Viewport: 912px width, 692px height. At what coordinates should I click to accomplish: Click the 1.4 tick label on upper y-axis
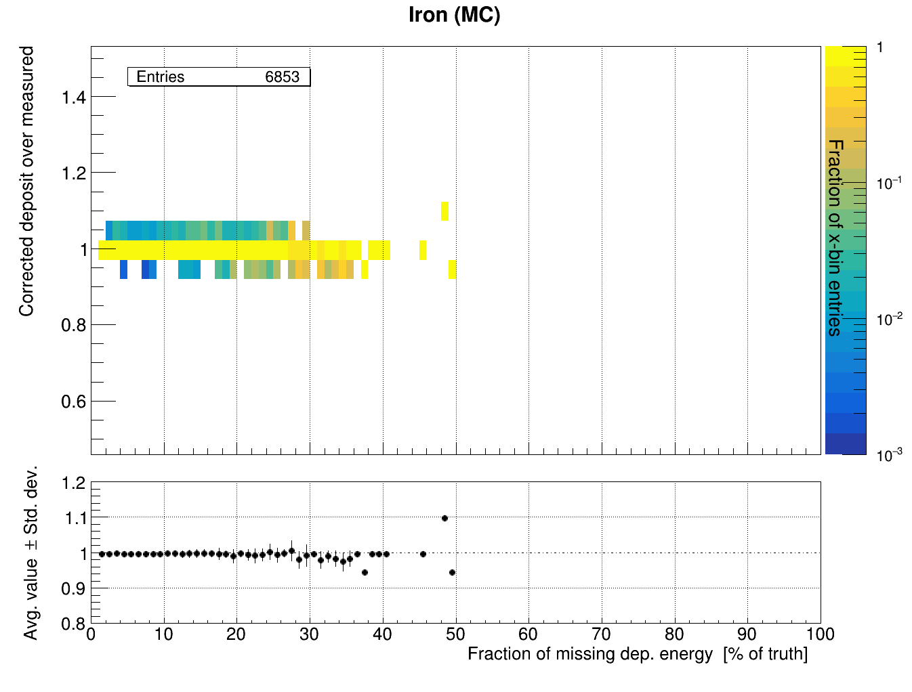click(x=74, y=98)
